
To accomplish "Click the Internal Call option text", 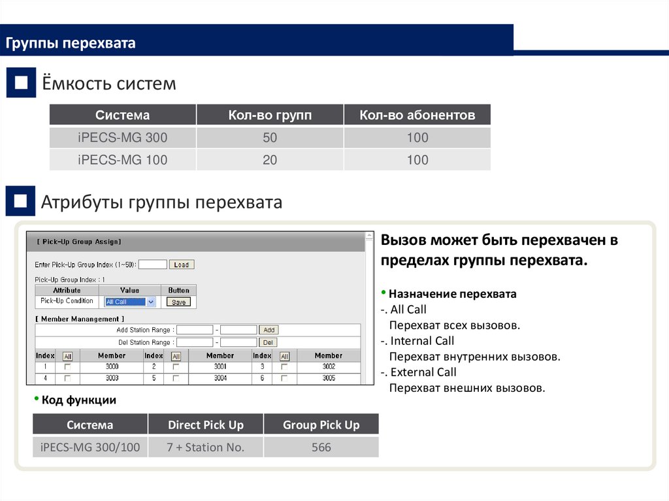I will [x=422, y=341].
